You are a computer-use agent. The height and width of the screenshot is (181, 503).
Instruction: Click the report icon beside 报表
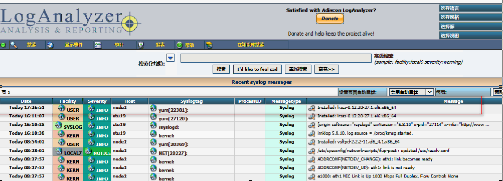(x=140, y=45)
